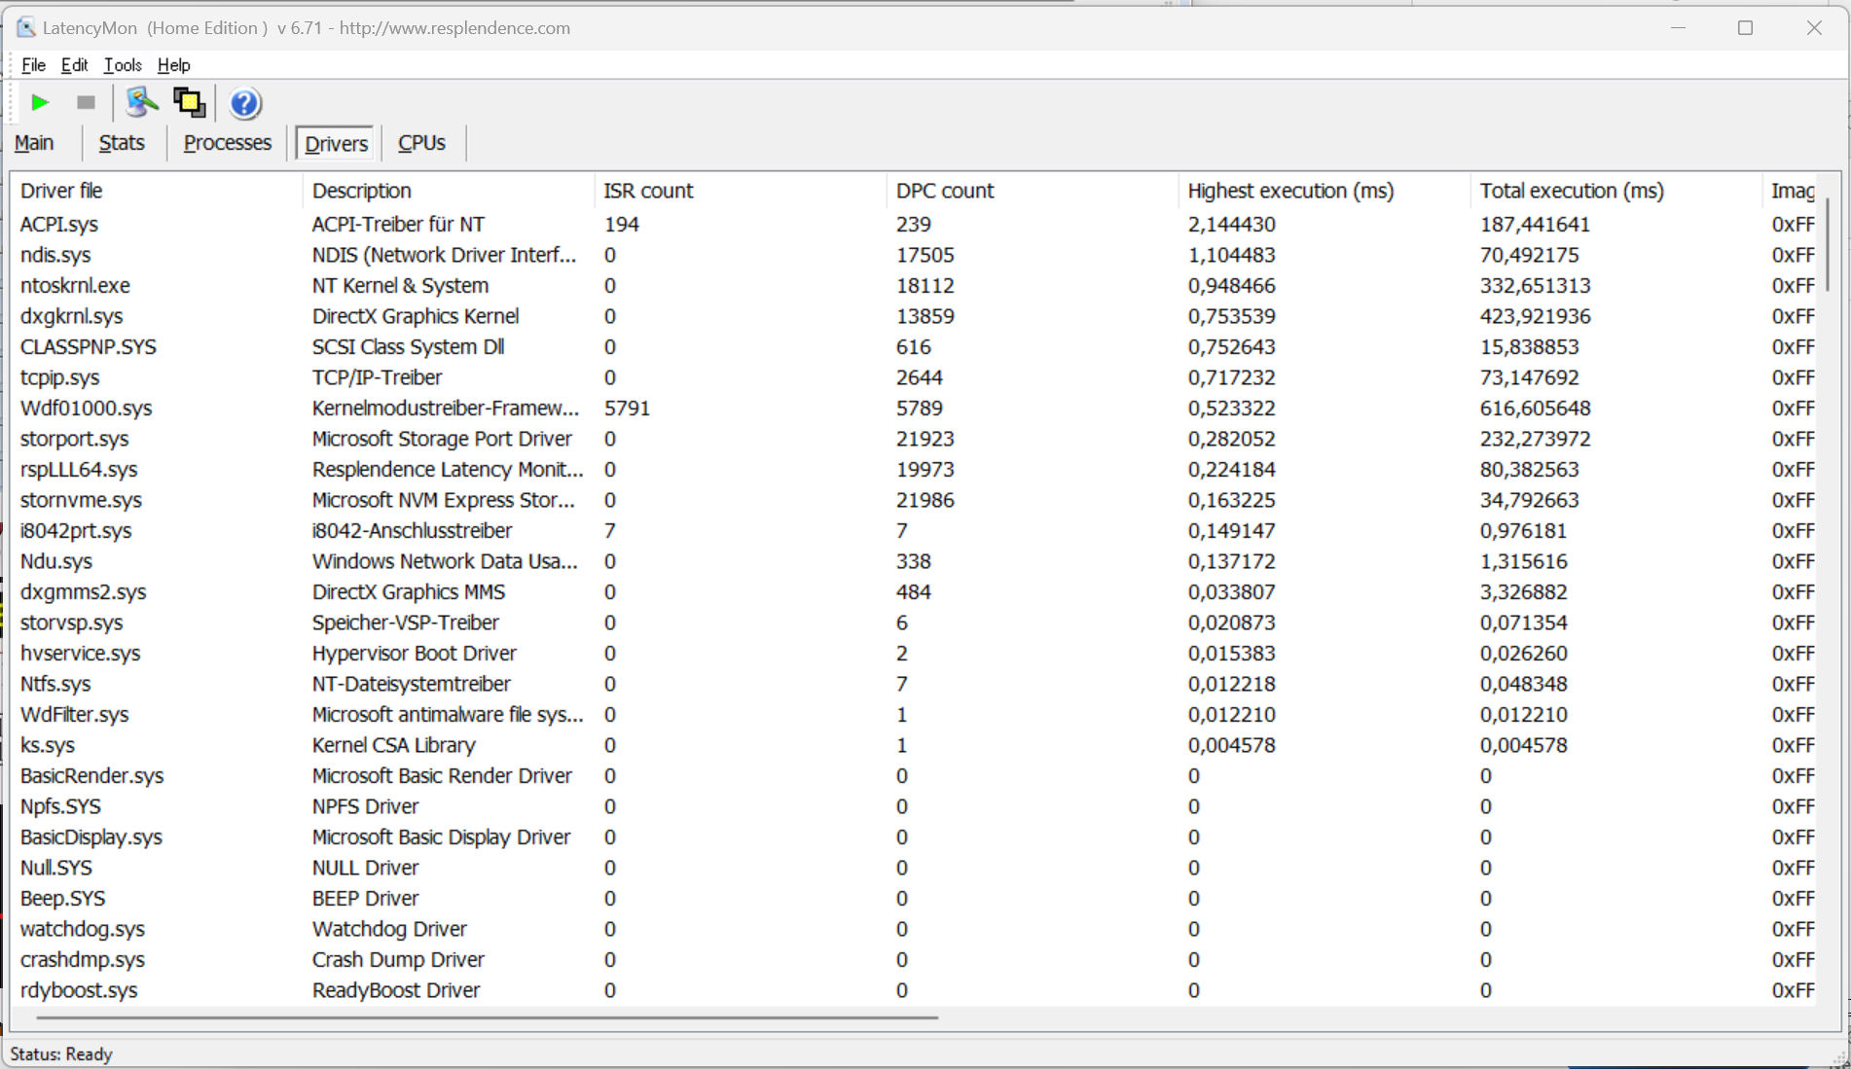Switch to the CPUs tab
Viewport: 1851px width, 1069px height.
click(x=421, y=143)
